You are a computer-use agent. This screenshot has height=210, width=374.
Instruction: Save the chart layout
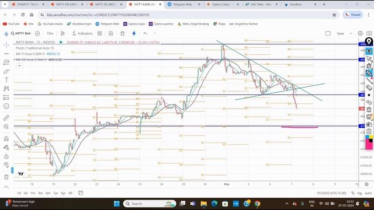[x=340, y=34]
